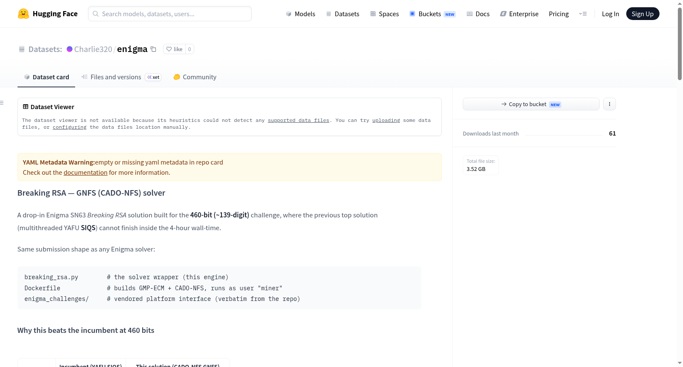
Task: Click the Hugging Face brand name text
Action: tap(55, 14)
